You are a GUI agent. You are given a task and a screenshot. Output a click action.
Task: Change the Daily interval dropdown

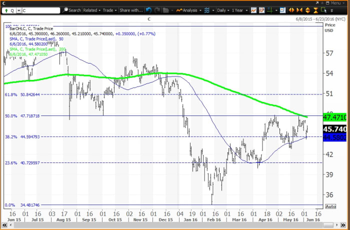pyautogui.click(x=222, y=10)
